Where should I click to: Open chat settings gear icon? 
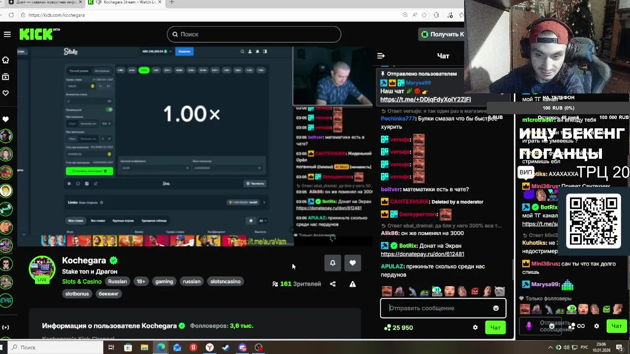click(x=475, y=327)
